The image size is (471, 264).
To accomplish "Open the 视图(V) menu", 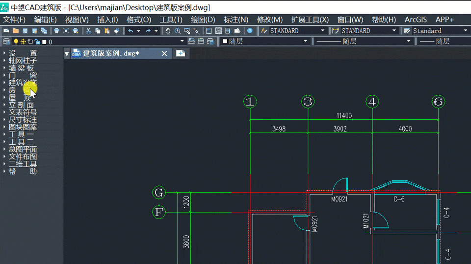I will pyautogui.click(x=77, y=20).
